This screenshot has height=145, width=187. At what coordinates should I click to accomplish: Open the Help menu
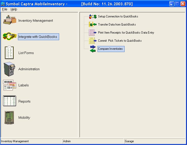coord(14,9)
